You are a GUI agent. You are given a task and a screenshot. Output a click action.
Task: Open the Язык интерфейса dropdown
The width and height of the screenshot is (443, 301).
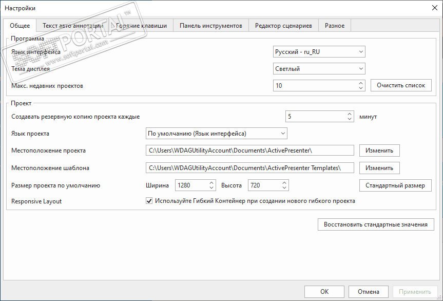[x=319, y=51]
